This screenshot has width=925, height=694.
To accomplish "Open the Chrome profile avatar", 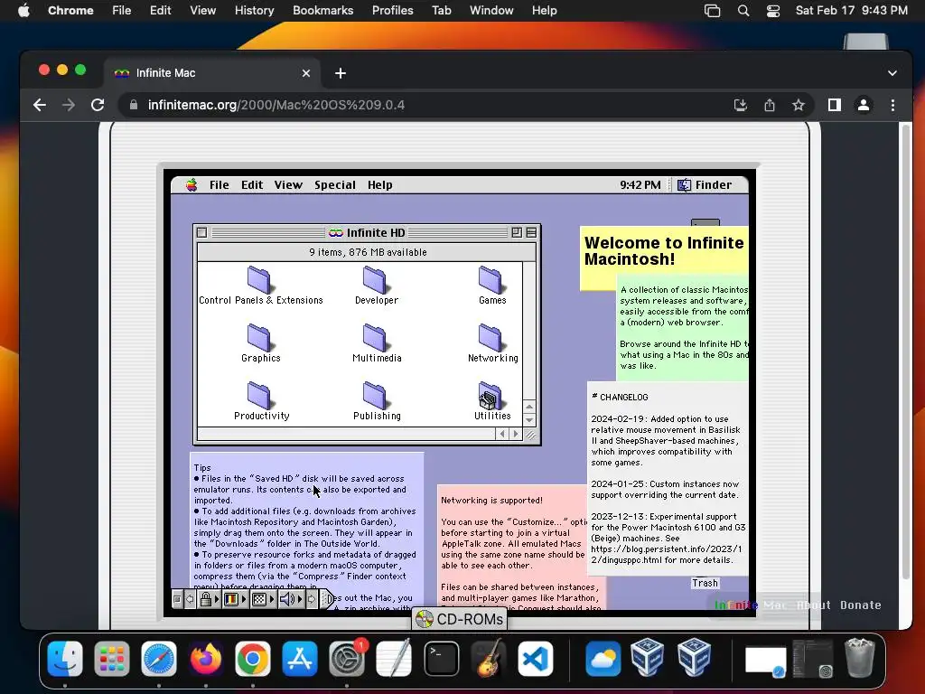I will pyautogui.click(x=863, y=105).
